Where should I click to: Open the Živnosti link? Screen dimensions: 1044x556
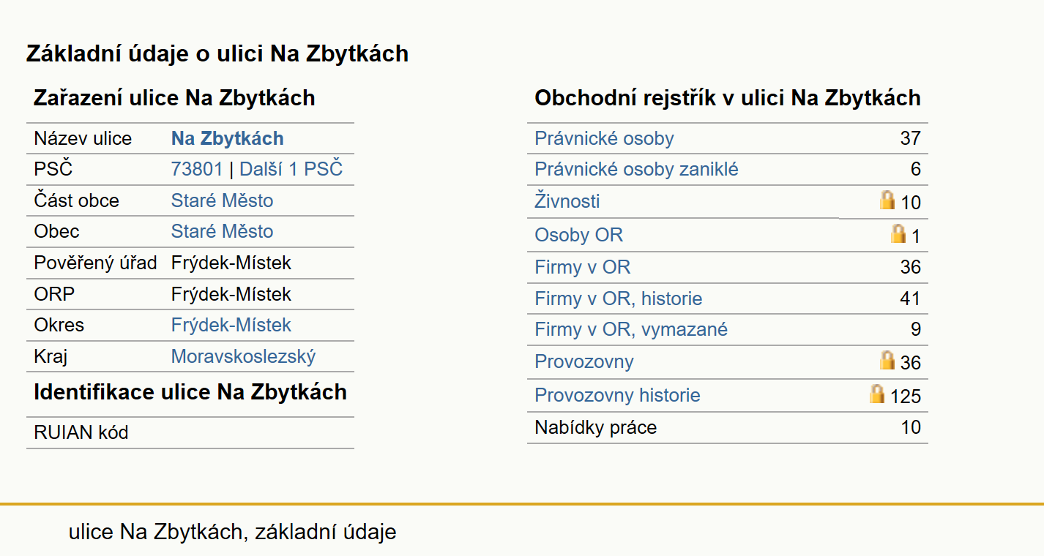point(567,200)
